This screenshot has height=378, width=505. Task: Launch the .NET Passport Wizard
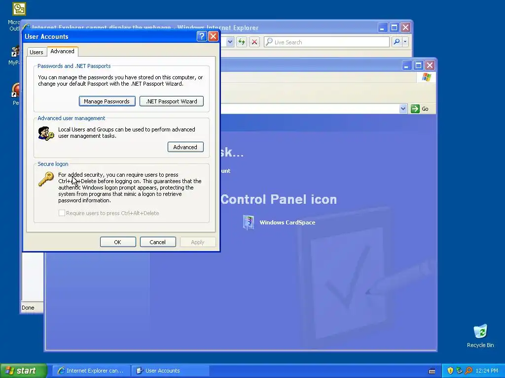click(x=171, y=101)
